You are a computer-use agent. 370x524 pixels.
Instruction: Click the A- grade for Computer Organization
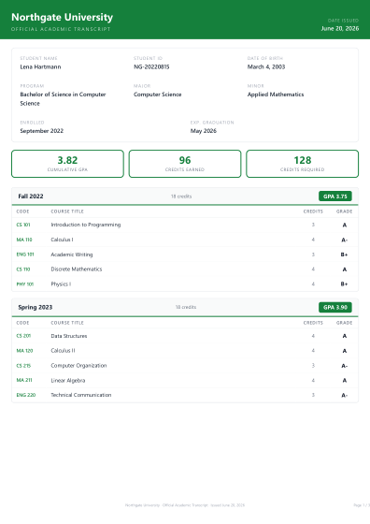tap(345, 366)
